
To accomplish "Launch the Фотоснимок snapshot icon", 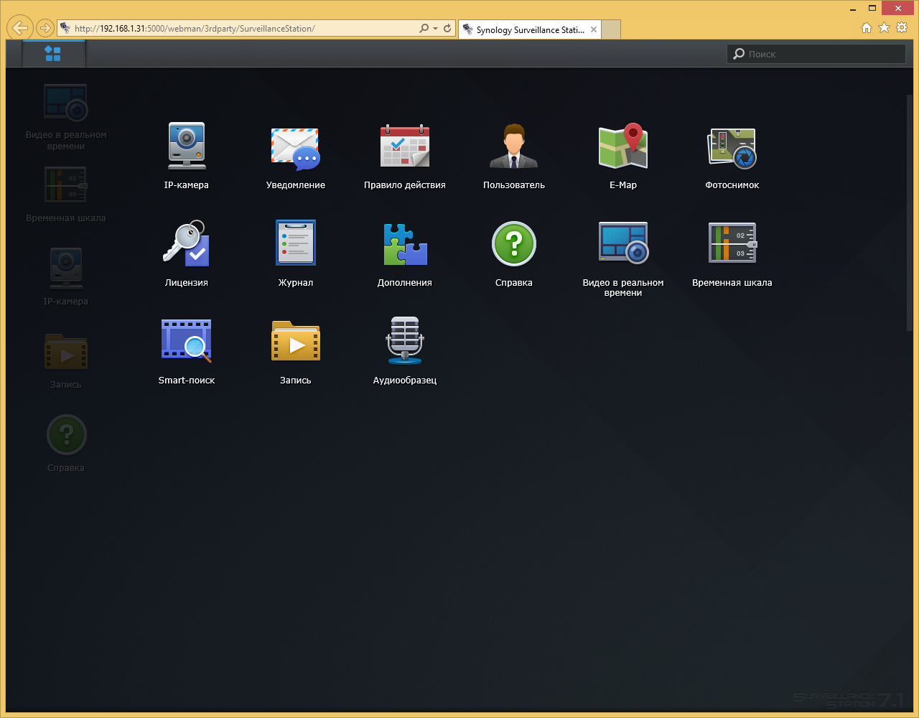I will coord(732,148).
